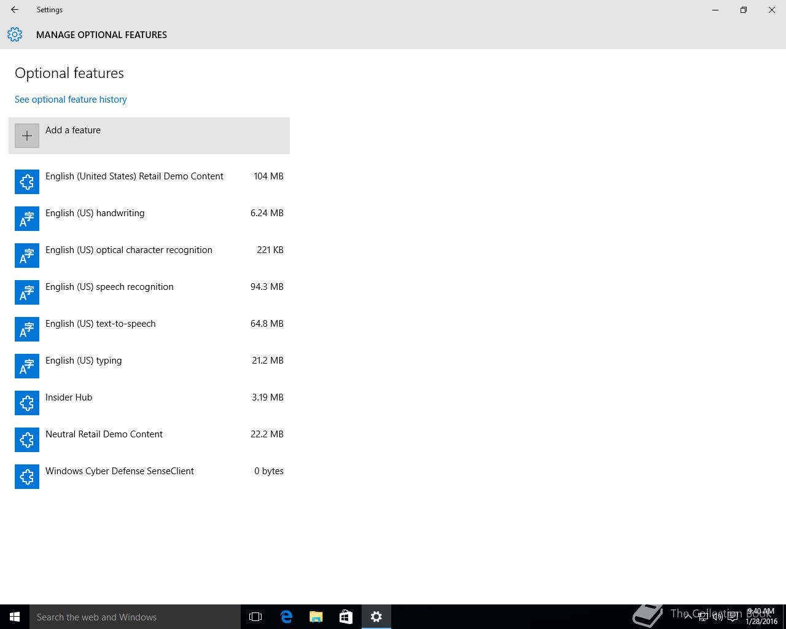
Task: Launch Microsoft Edge from the taskbar
Action: pyautogui.click(x=286, y=617)
